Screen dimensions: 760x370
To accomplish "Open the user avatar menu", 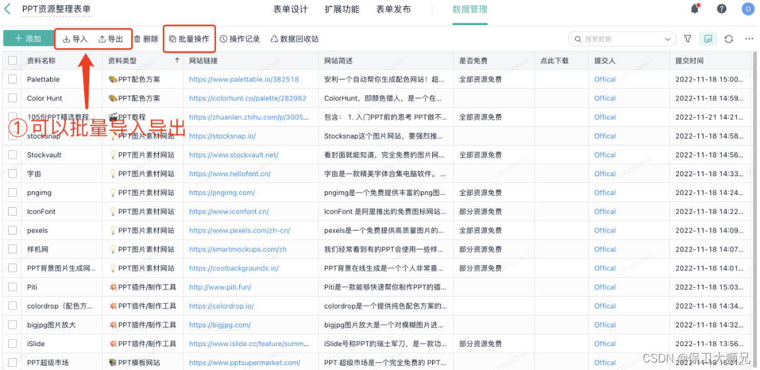I will [747, 9].
